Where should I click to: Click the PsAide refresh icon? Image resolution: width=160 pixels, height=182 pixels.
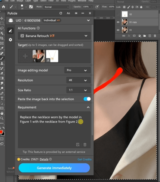[x=61, y=13]
